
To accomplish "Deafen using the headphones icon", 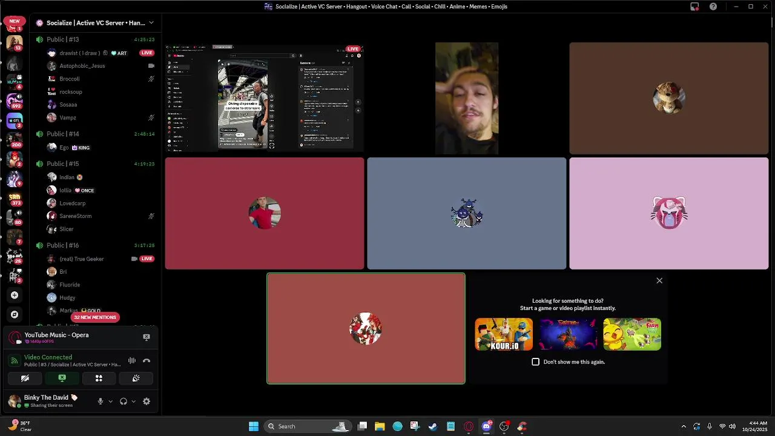I will [x=124, y=401].
